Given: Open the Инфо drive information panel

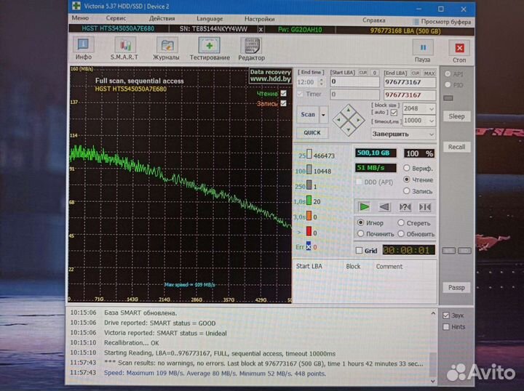Looking at the screenshot, I should [x=84, y=48].
